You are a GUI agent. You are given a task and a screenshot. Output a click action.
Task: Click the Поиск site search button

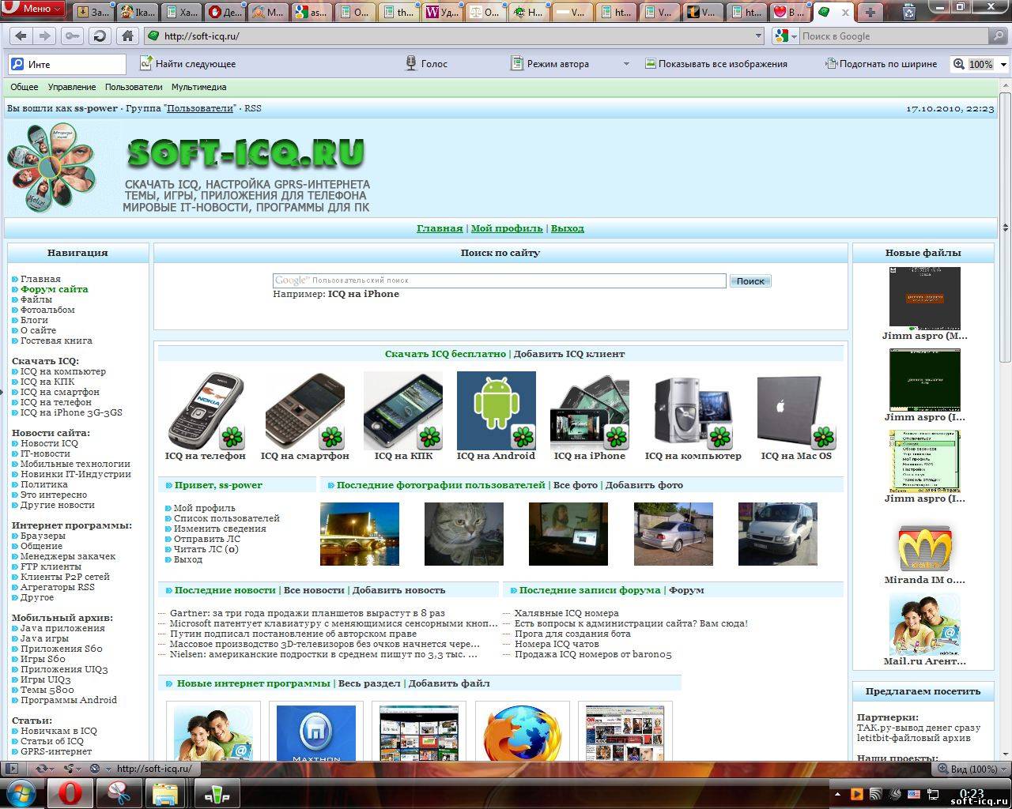750,280
